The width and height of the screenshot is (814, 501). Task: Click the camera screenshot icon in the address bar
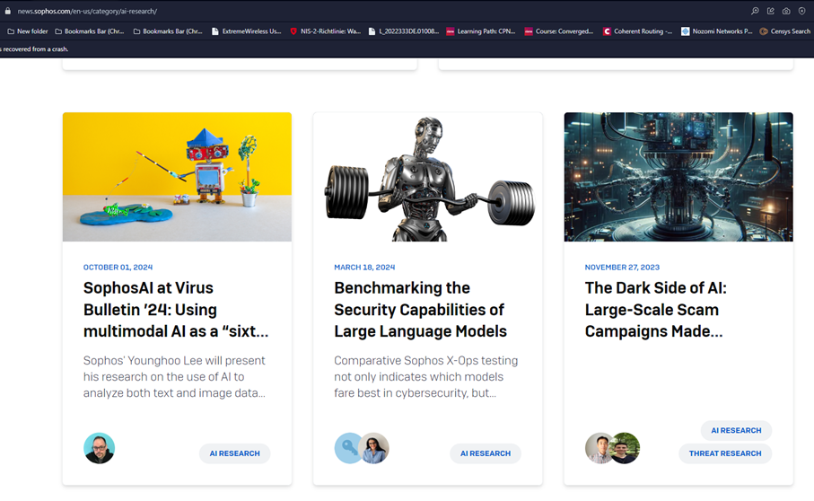[786, 11]
